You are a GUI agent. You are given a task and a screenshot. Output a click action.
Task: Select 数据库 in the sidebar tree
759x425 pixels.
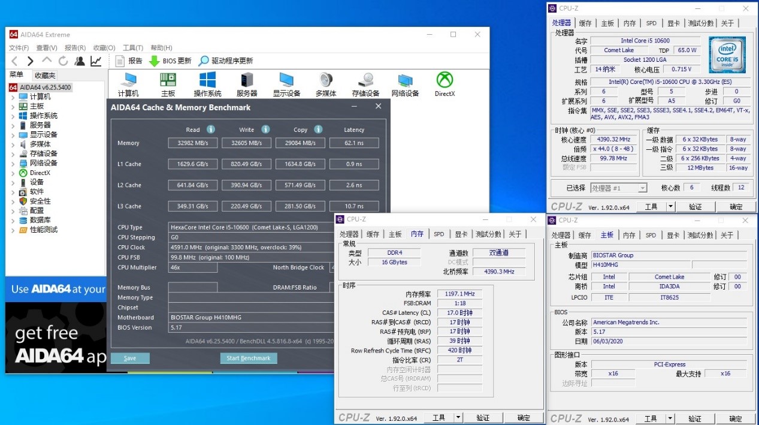tap(40, 221)
